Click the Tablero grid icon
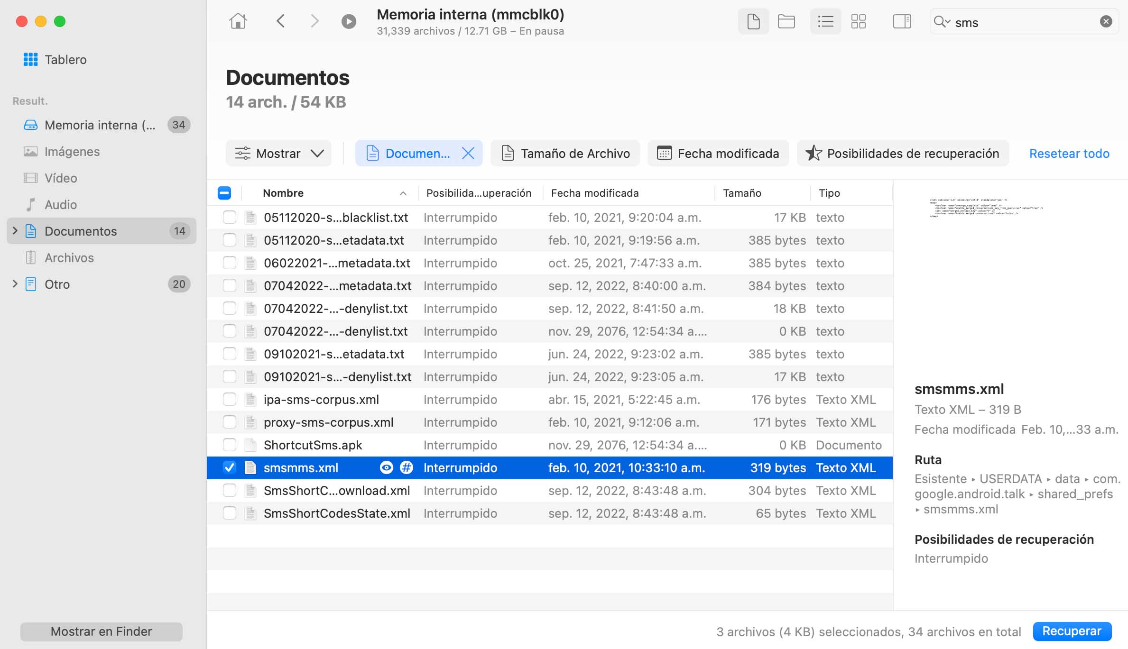The image size is (1128, 649). coord(30,60)
